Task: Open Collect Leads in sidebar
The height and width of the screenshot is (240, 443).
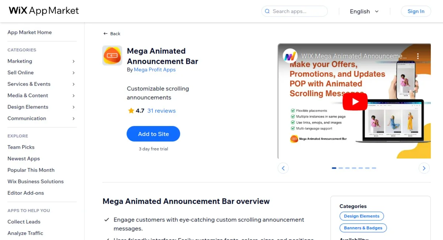Action: coord(24,222)
